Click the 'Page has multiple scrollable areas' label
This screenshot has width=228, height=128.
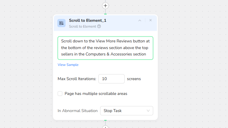click(96, 93)
